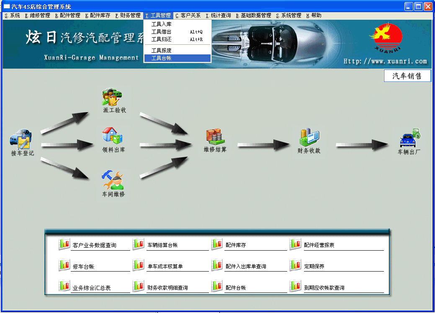
Task: Select the 领料出库 material issue icon
Action: pyautogui.click(x=112, y=136)
